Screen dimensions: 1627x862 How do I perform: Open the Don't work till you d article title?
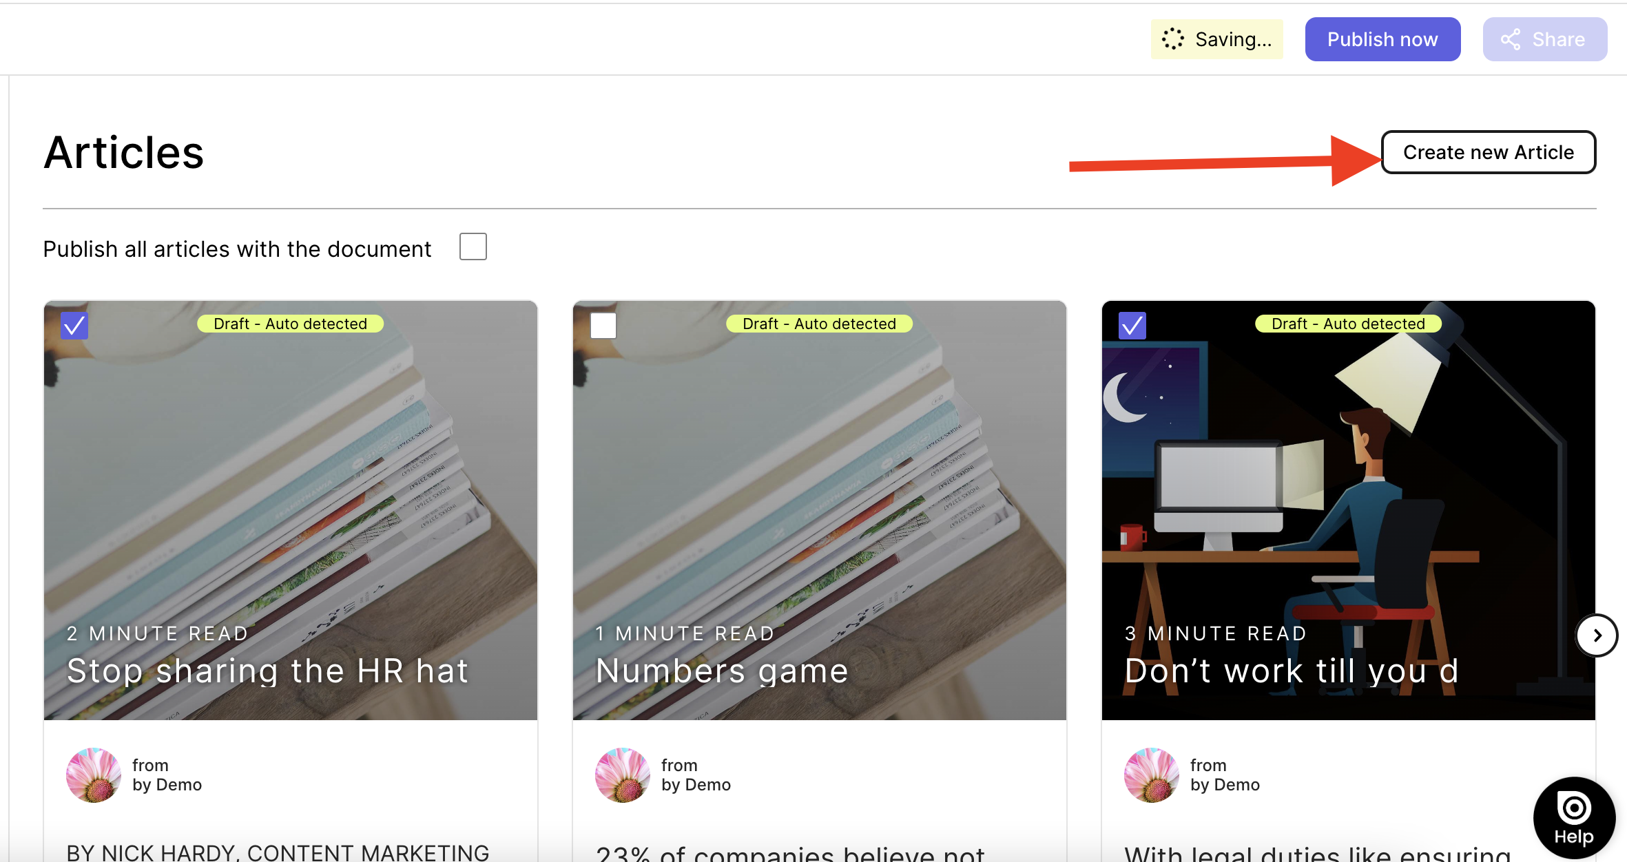point(1292,671)
